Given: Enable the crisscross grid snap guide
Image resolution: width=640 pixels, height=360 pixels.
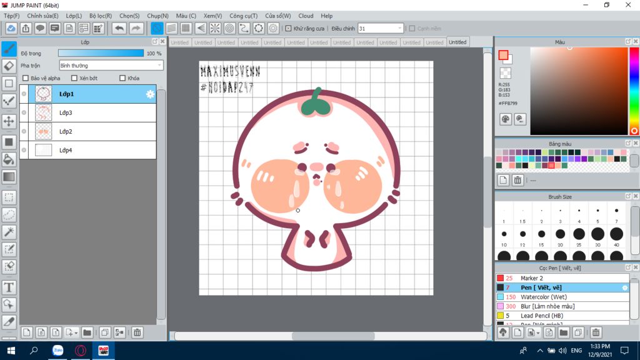Looking at the screenshot, I should (186, 28).
